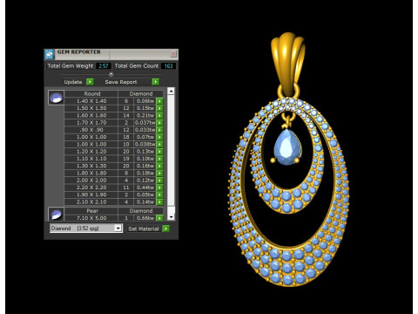Click the Diamond header of Round group
This screenshot has width=418, height=314.
[141, 94]
